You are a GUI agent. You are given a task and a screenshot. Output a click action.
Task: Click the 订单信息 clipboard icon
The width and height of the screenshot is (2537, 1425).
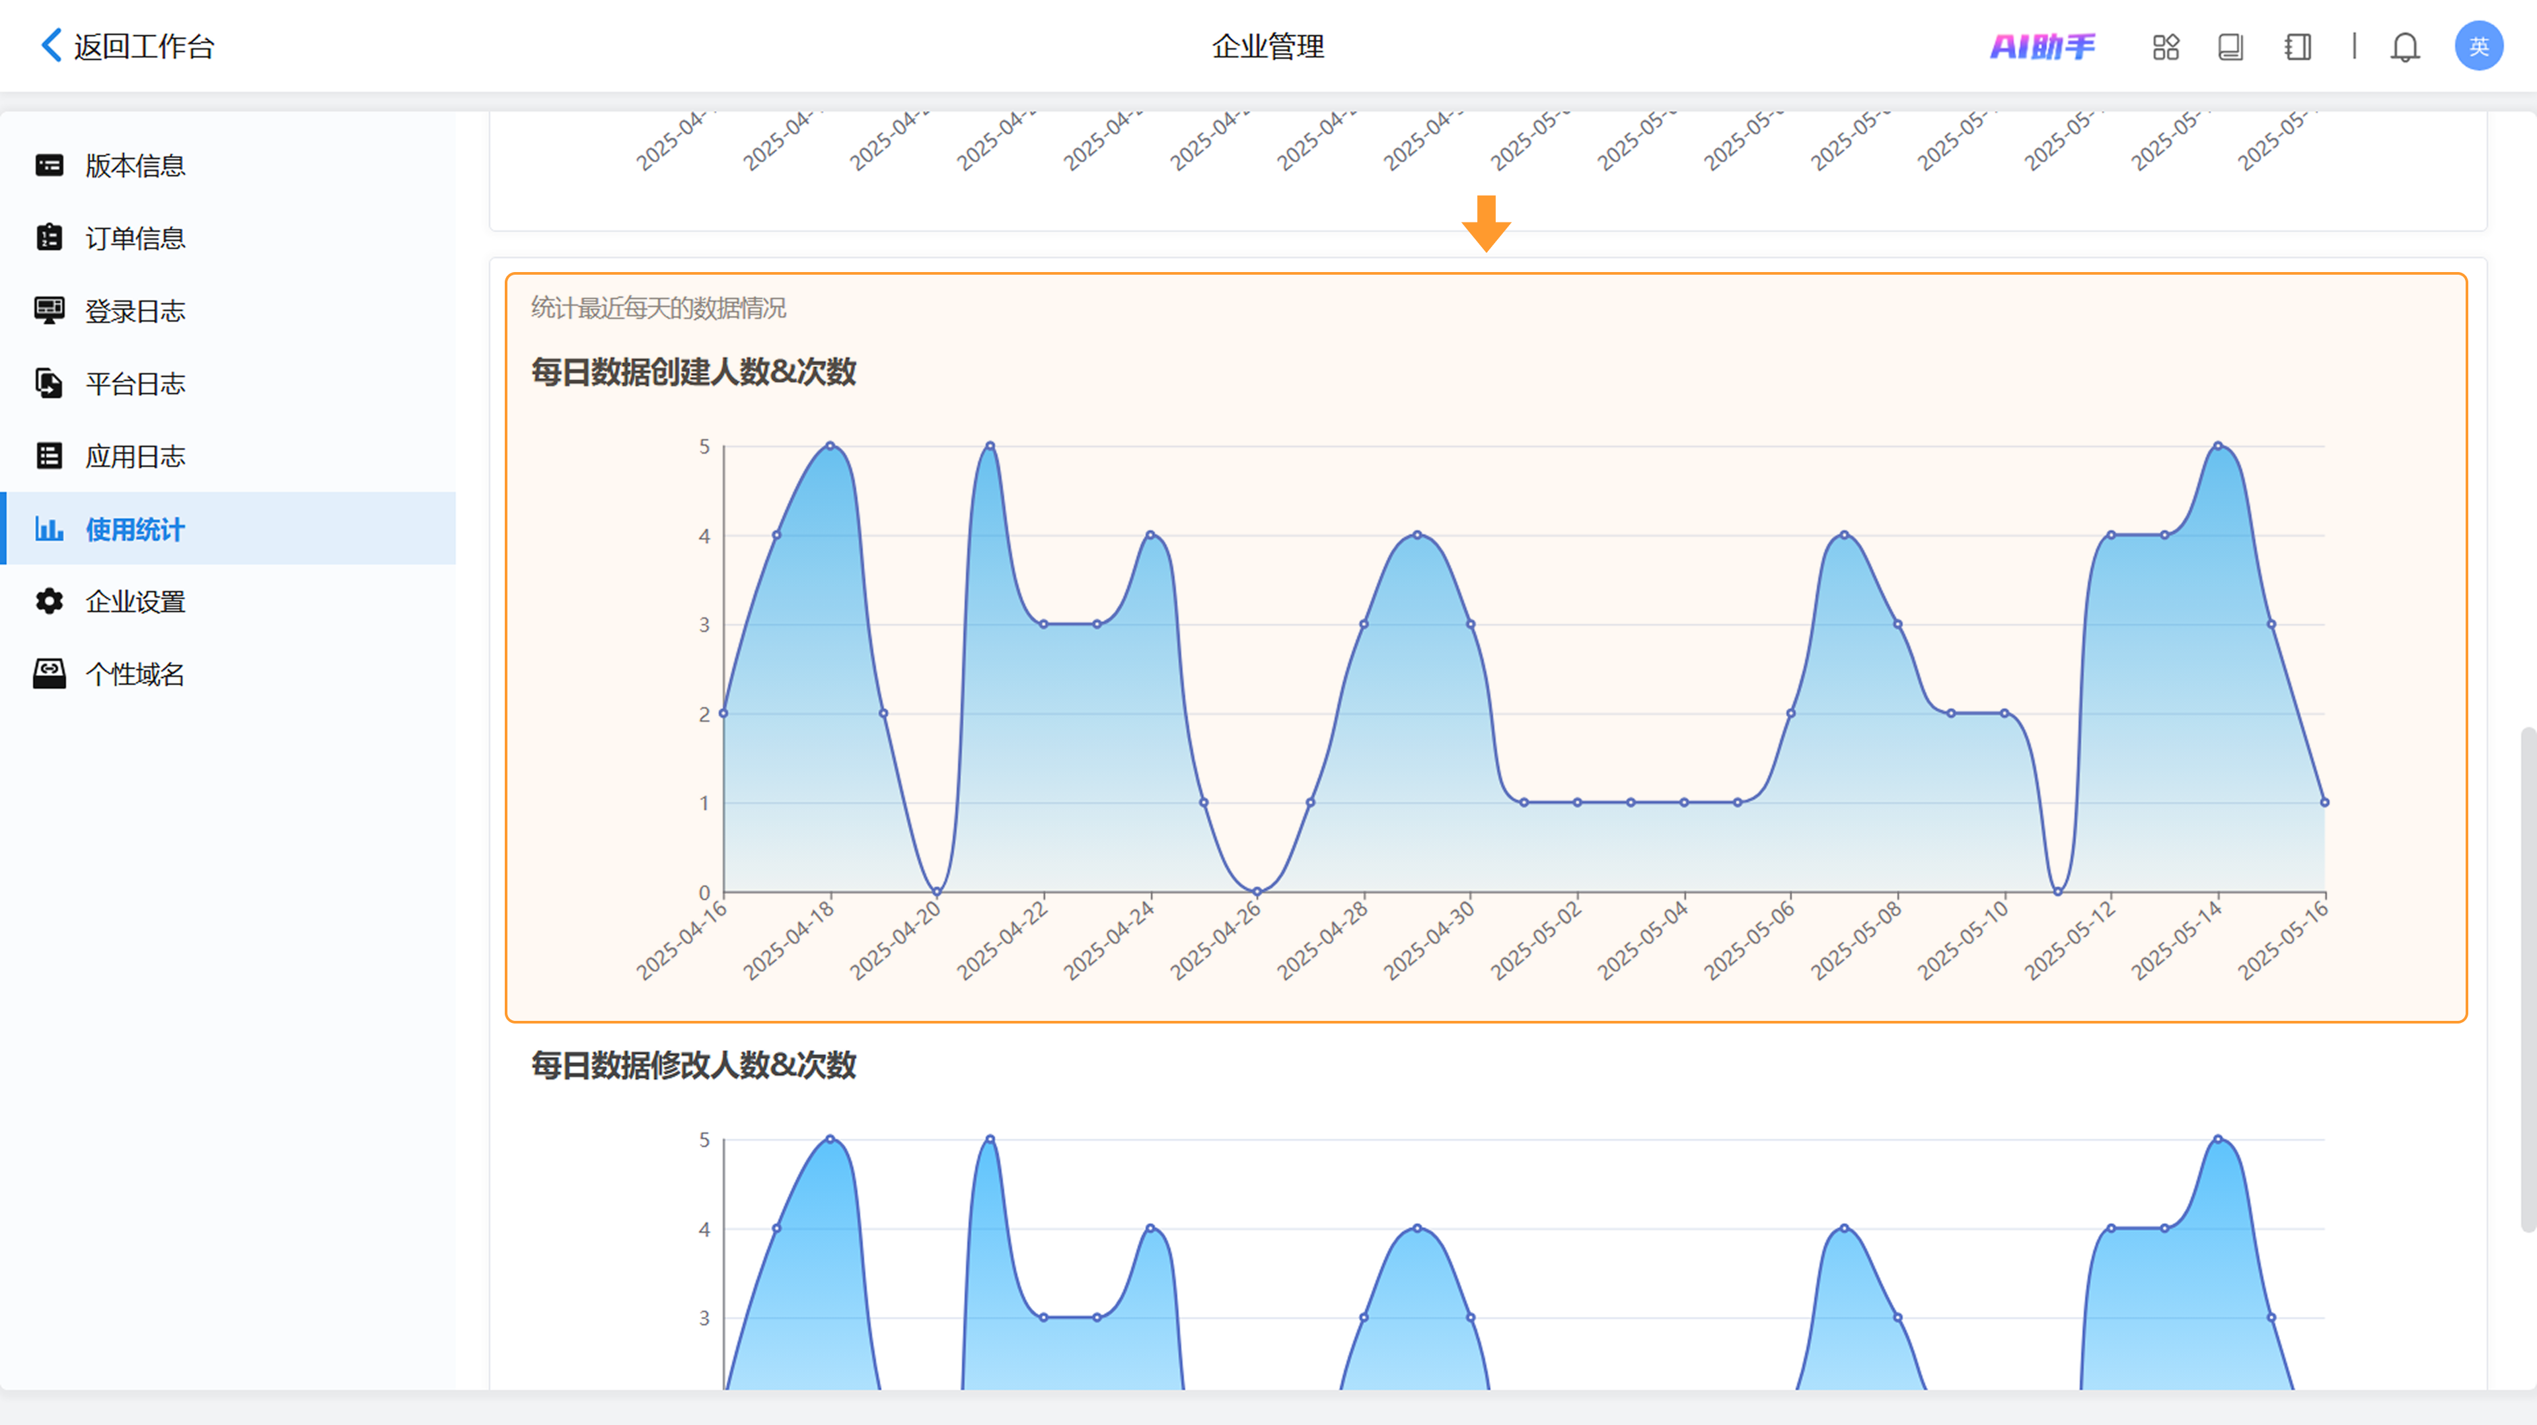point(50,238)
